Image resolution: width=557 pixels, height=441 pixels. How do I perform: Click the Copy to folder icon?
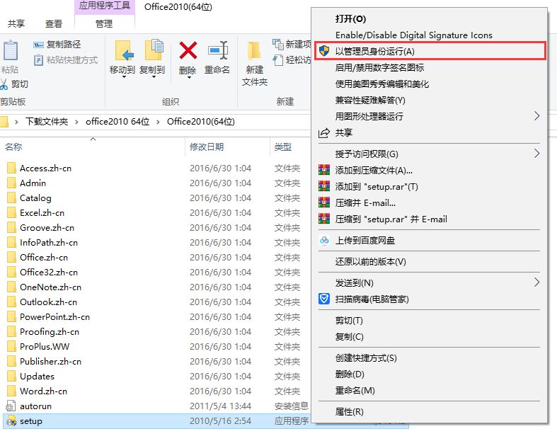pyautogui.click(x=154, y=50)
